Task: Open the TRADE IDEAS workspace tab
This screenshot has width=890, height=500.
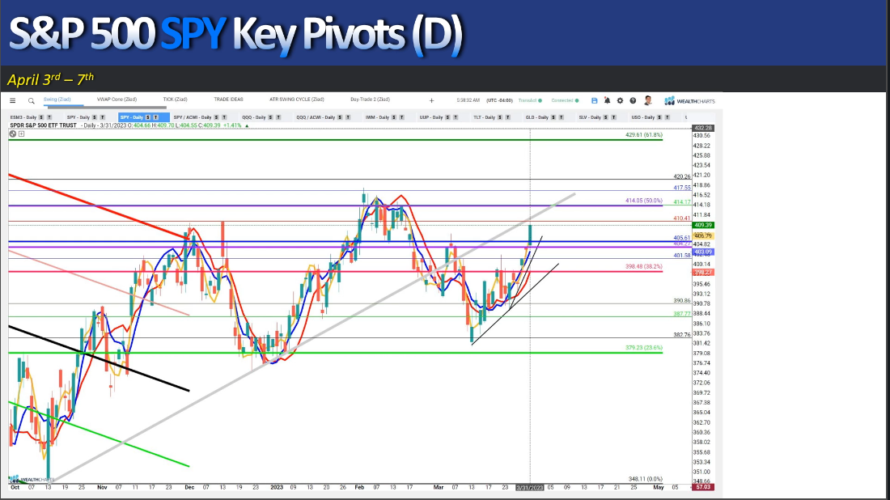Action: 229,100
